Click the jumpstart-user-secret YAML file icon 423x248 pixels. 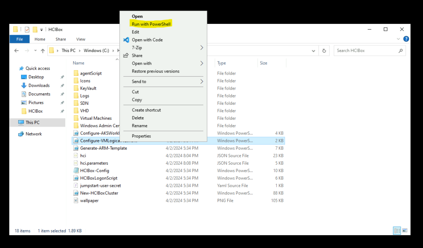[76, 186]
